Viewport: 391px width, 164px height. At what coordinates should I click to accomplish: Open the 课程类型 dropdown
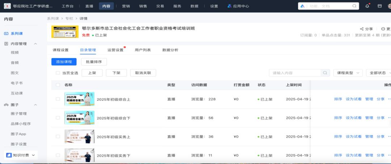(x=348, y=73)
